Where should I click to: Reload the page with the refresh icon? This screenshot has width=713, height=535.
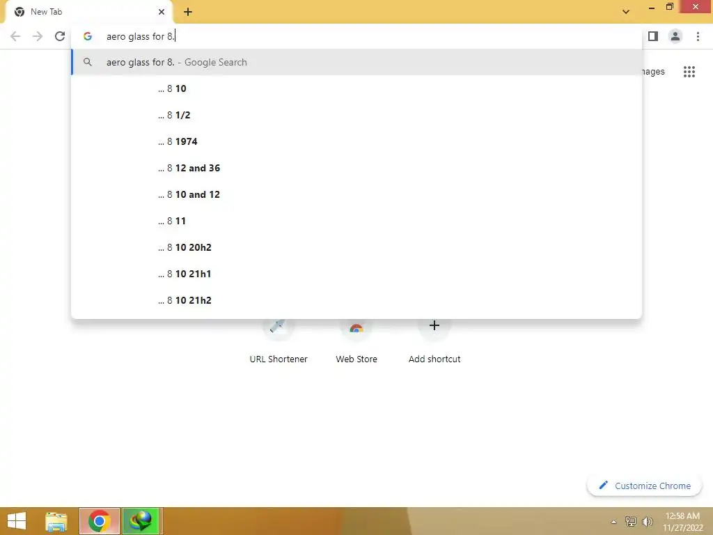(60, 36)
